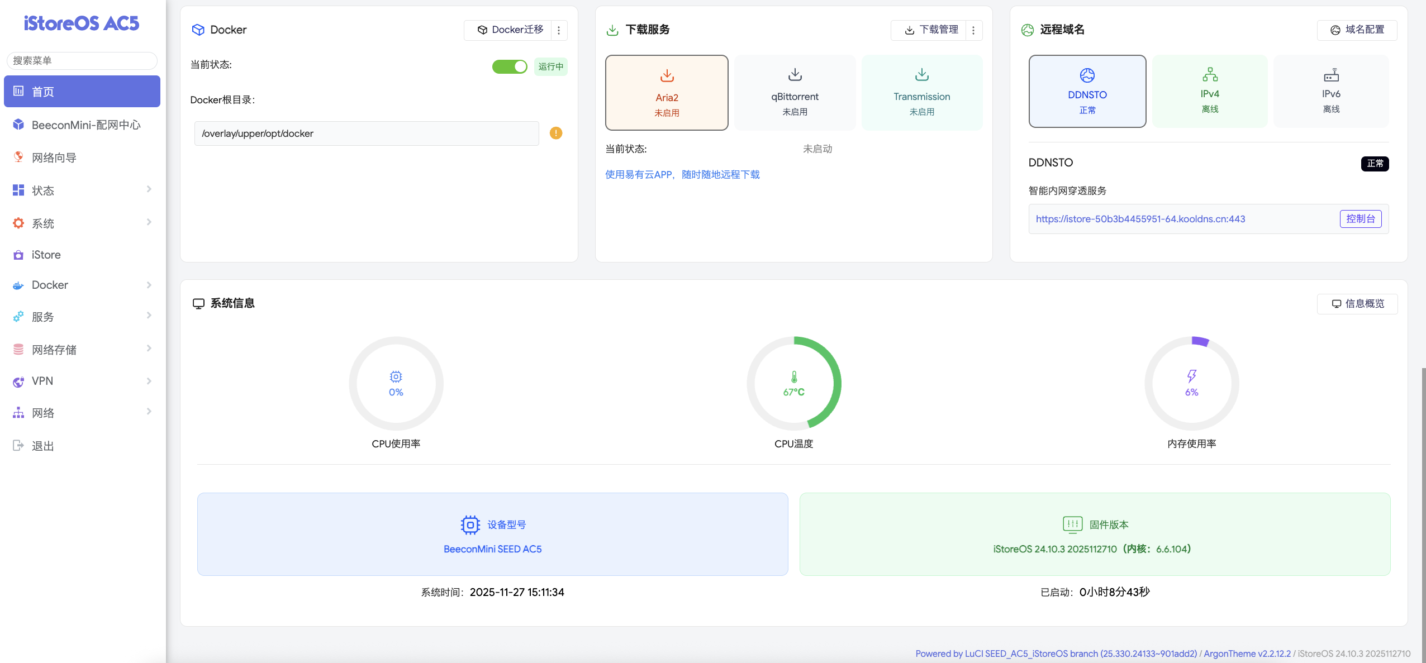Select the 退出 logout menu item

coord(43,446)
